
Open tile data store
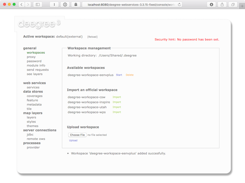click(x=29, y=109)
